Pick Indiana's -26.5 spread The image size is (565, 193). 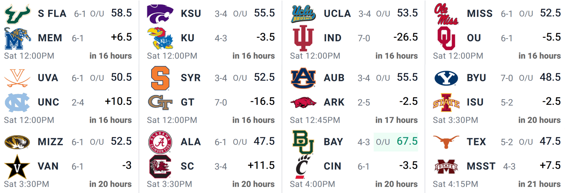click(x=406, y=37)
